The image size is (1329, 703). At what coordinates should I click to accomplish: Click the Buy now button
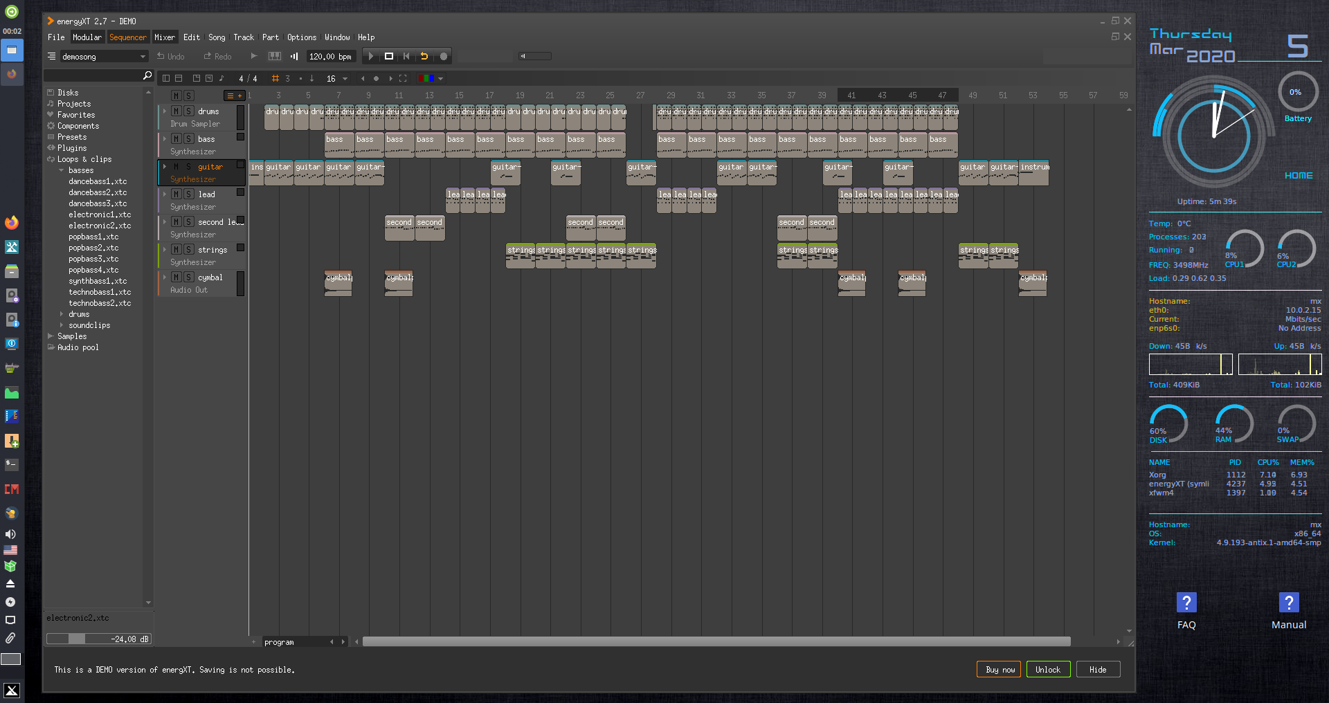(x=1000, y=670)
